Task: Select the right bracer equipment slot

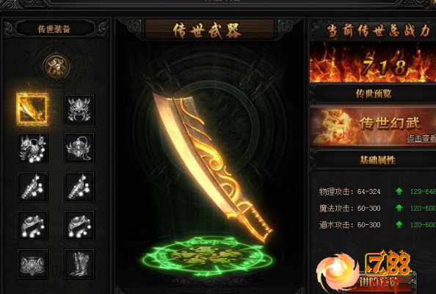Action: (79, 187)
